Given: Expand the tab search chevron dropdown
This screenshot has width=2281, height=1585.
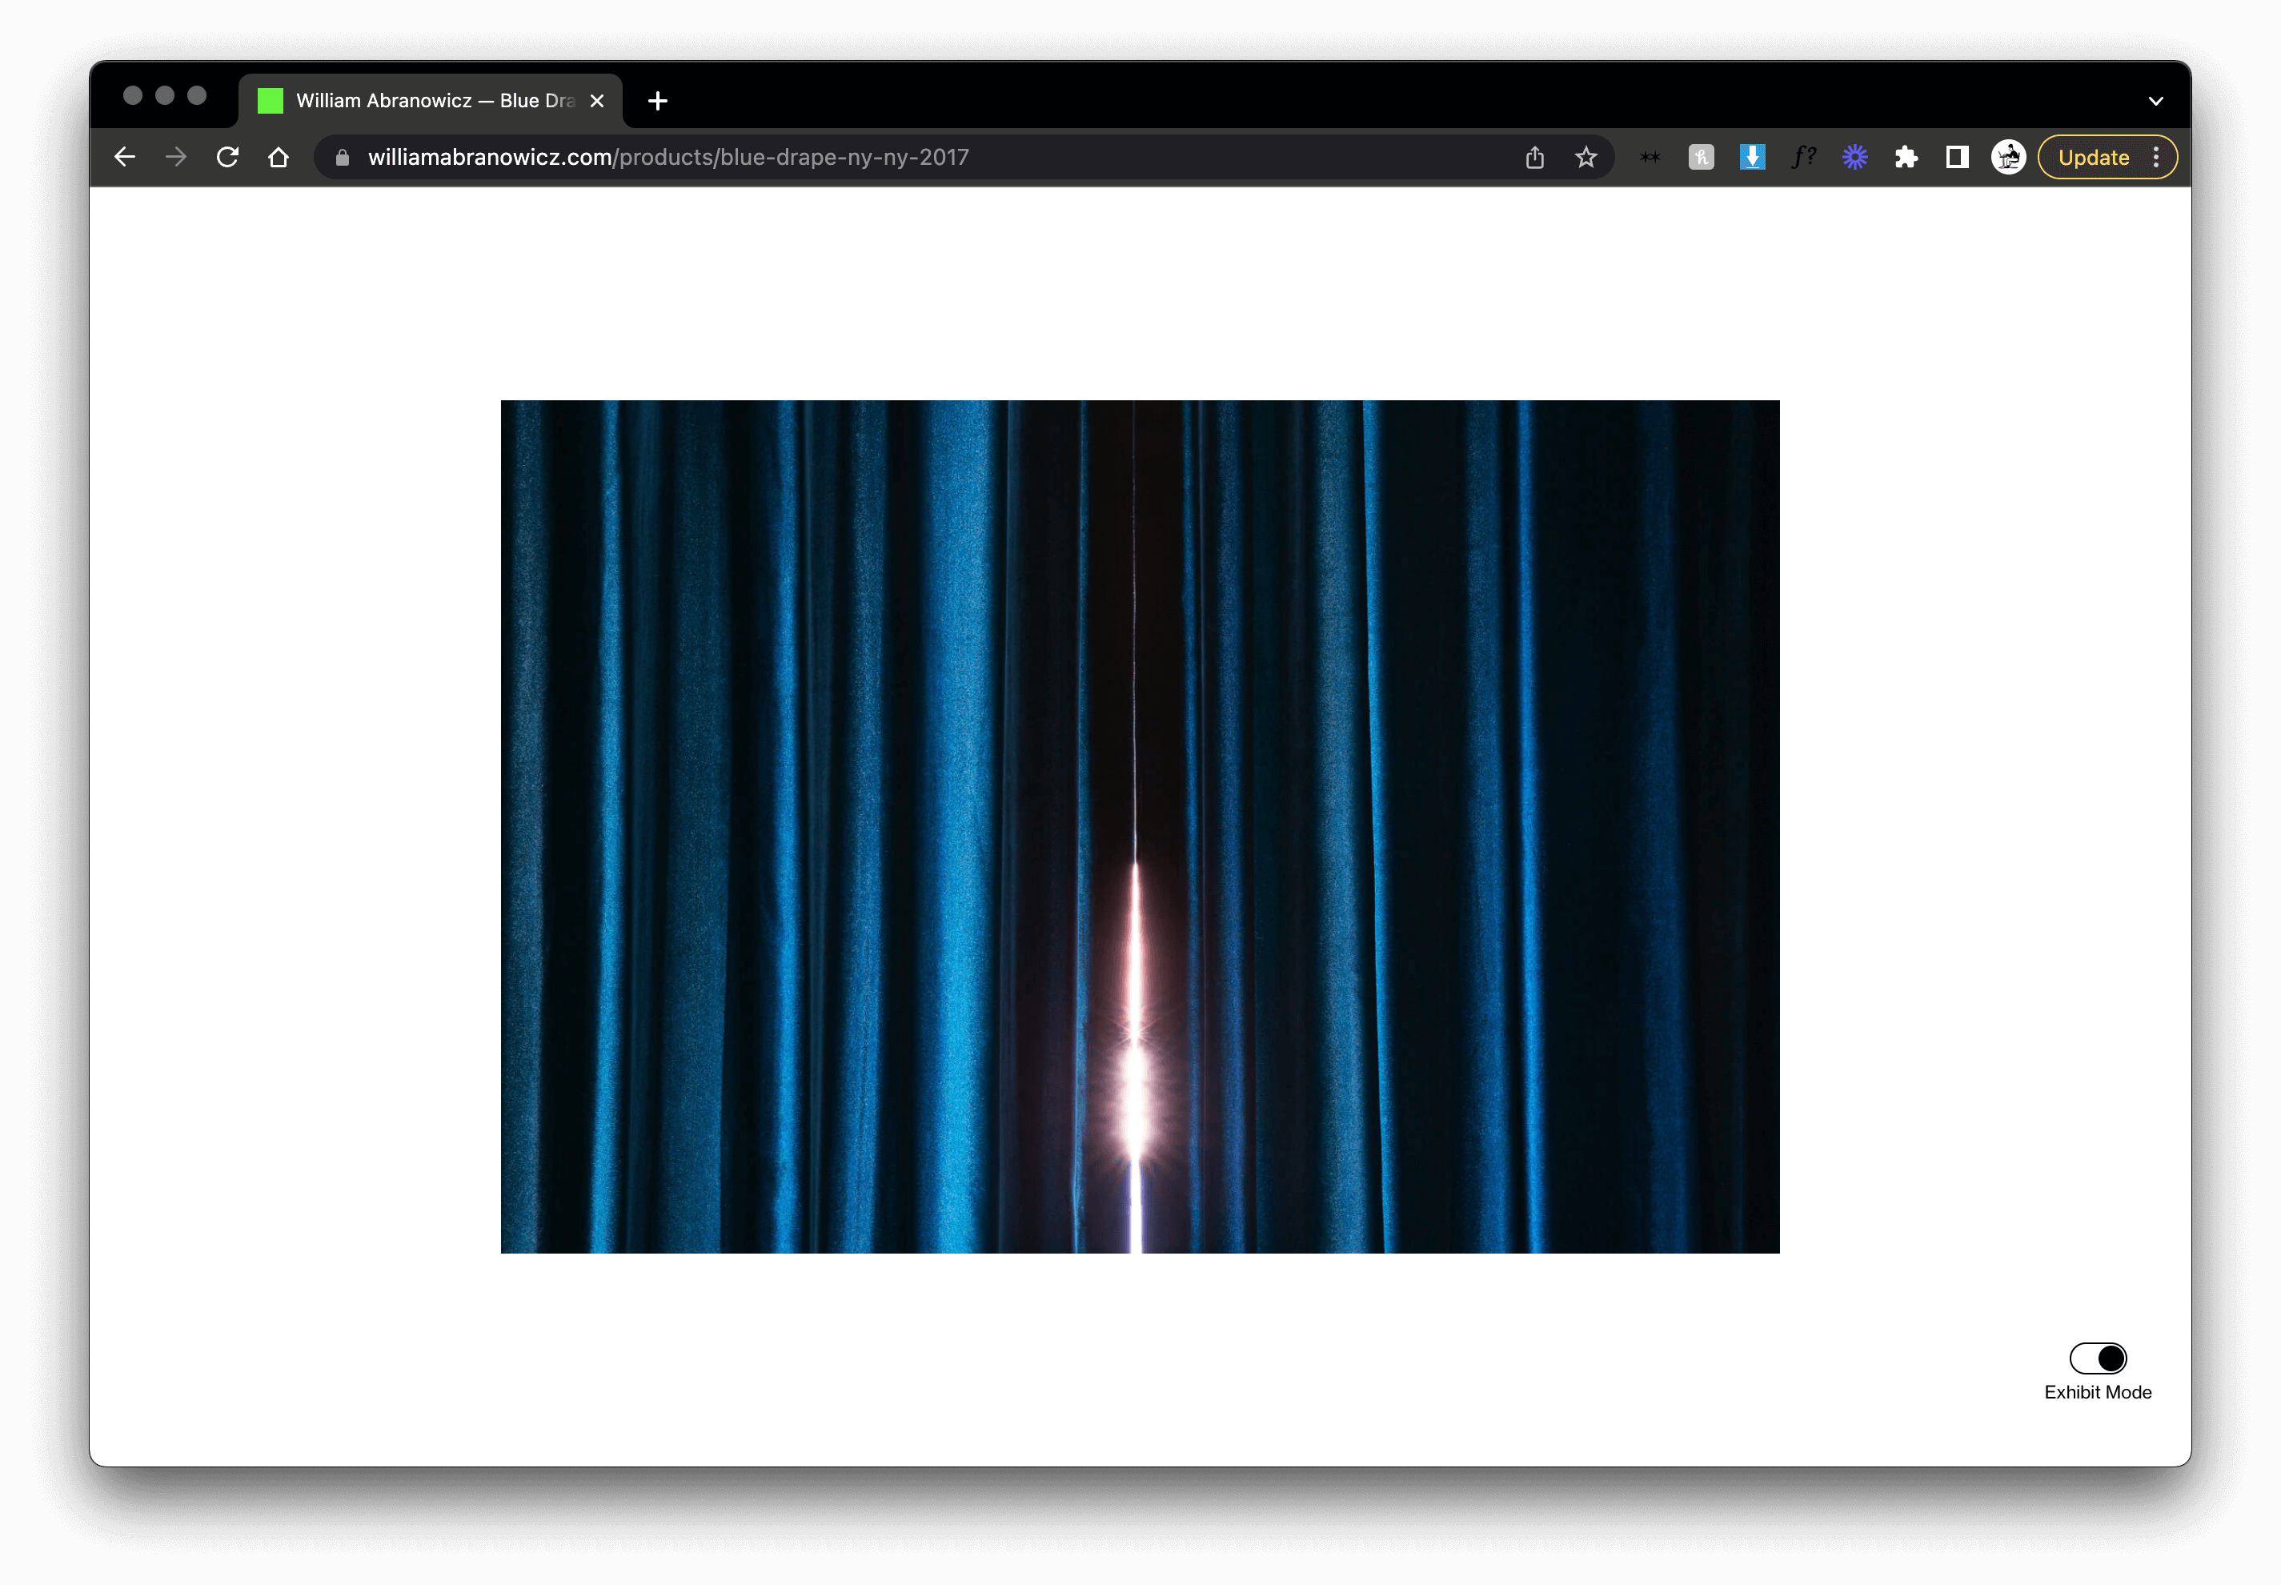Looking at the screenshot, I should (2155, 100).
